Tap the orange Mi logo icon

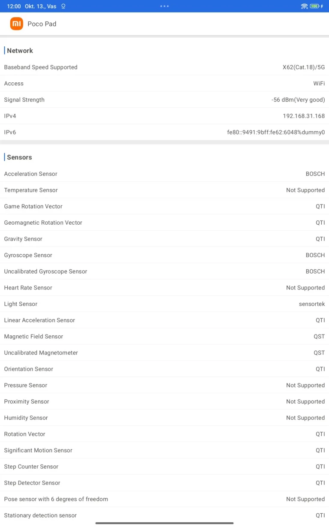point(16,24)
